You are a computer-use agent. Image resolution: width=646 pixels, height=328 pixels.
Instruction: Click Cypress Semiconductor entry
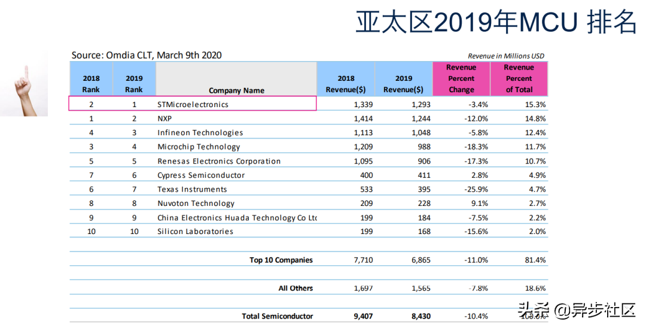coord(201,175)
